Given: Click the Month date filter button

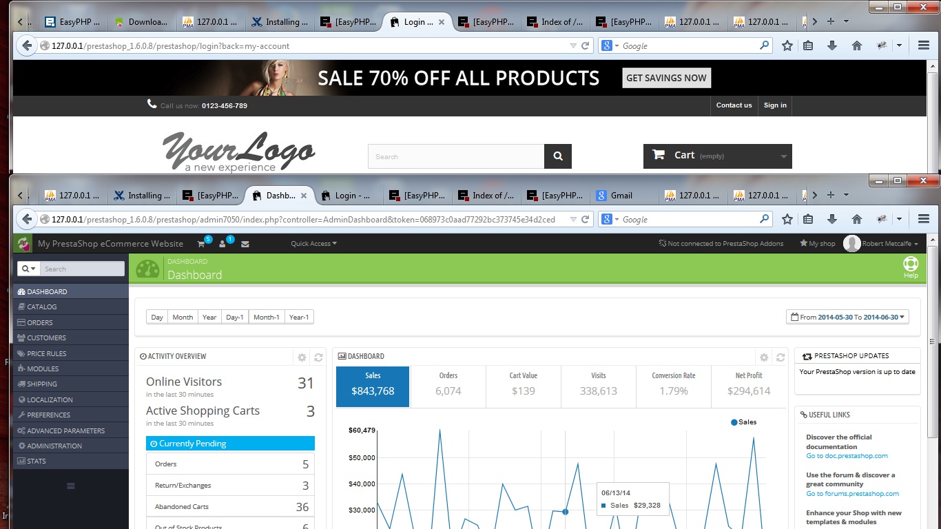Looking at the screenshot, I should [183, 317].
